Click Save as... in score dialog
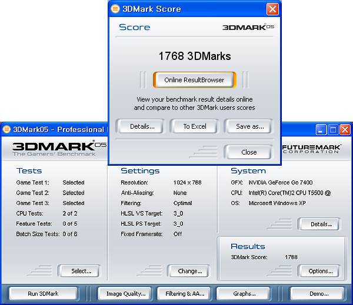Screen dimensions: 353x305 click(x=249, y=126)
